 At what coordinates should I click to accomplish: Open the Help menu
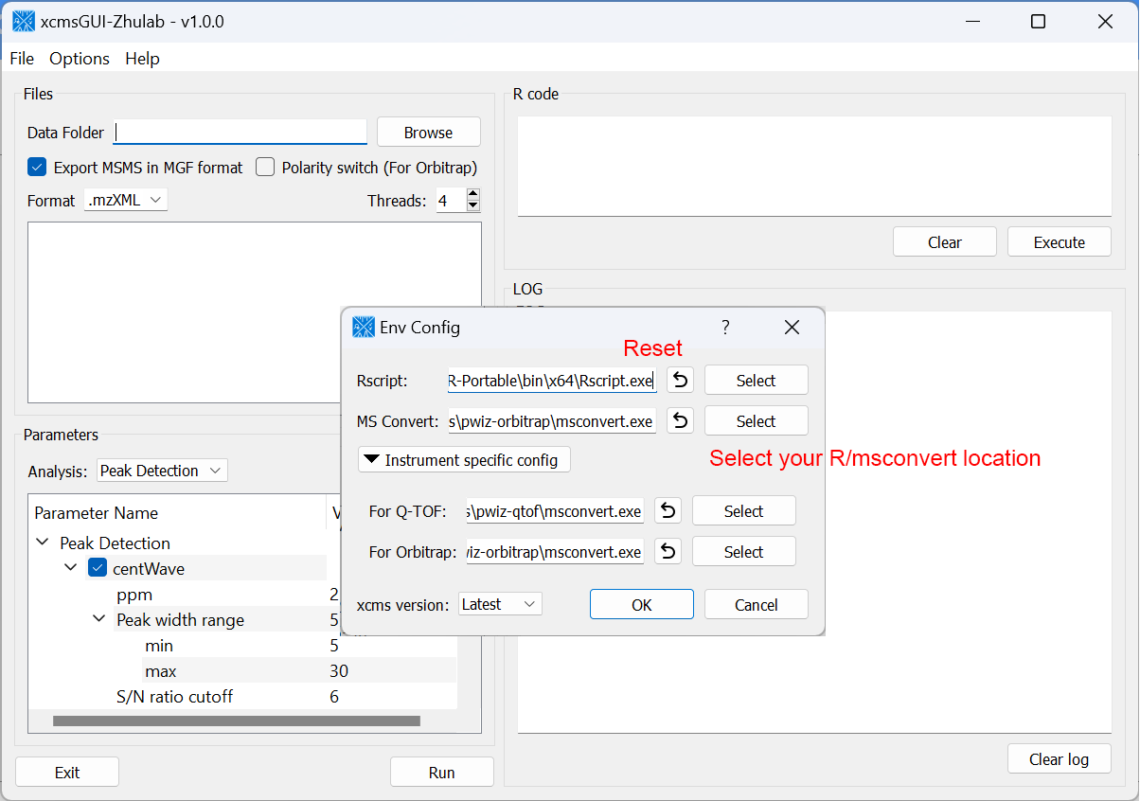point(142,59)
